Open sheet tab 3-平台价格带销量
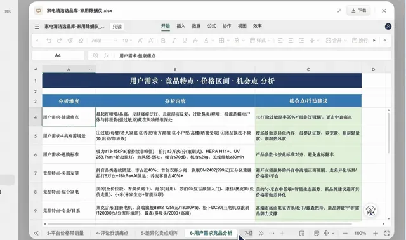The image size is (406, 240). click(65, 233)
